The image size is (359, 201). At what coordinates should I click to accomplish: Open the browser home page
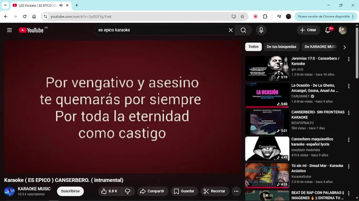tap(34, 16)
